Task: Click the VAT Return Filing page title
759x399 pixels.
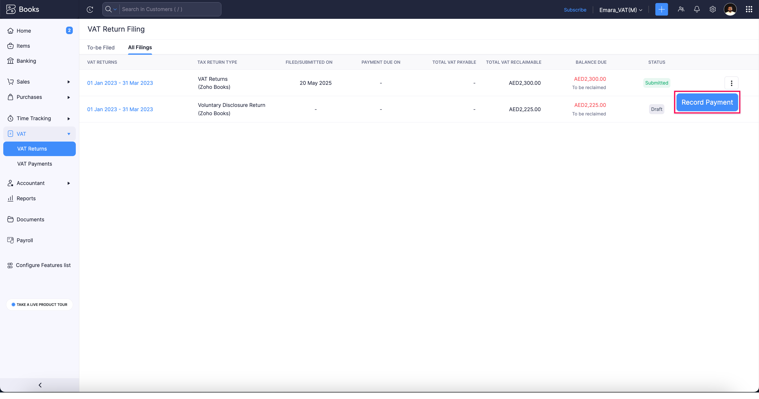Action: [x=116, y=29]
